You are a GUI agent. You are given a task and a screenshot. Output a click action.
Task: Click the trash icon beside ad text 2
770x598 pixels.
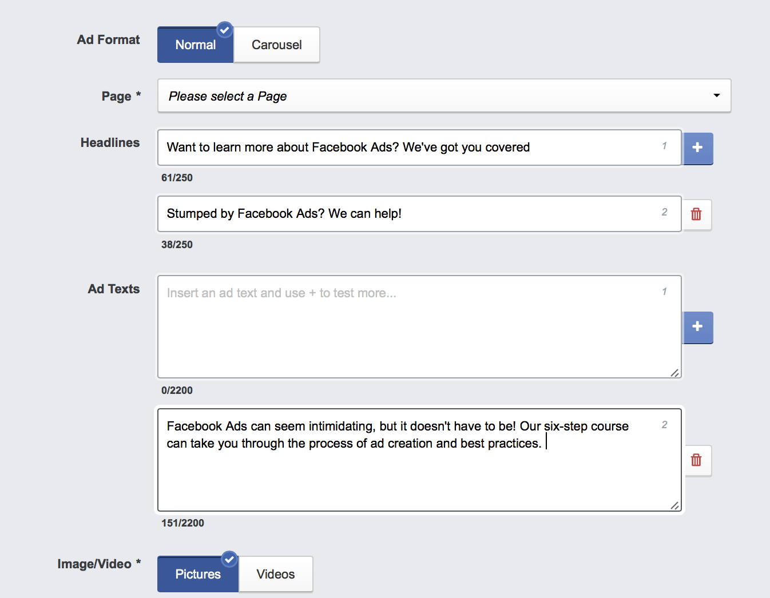pyautogui.click(x=697, y=460)
